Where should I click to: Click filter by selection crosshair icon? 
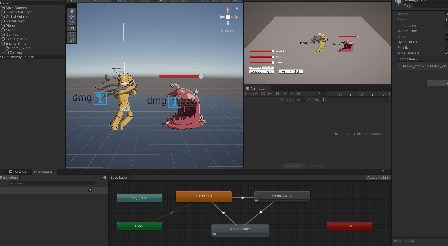tap(309, 99)
